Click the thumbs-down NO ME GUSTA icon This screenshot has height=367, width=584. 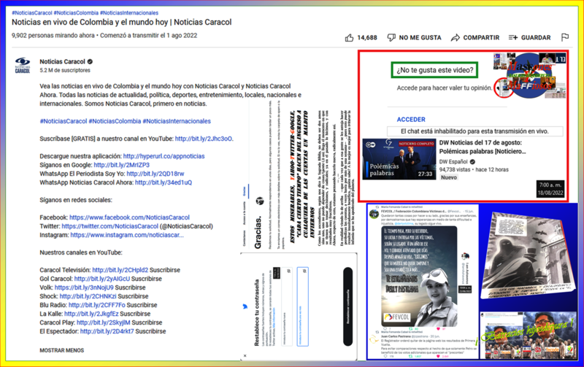click(x=391, y=38)
